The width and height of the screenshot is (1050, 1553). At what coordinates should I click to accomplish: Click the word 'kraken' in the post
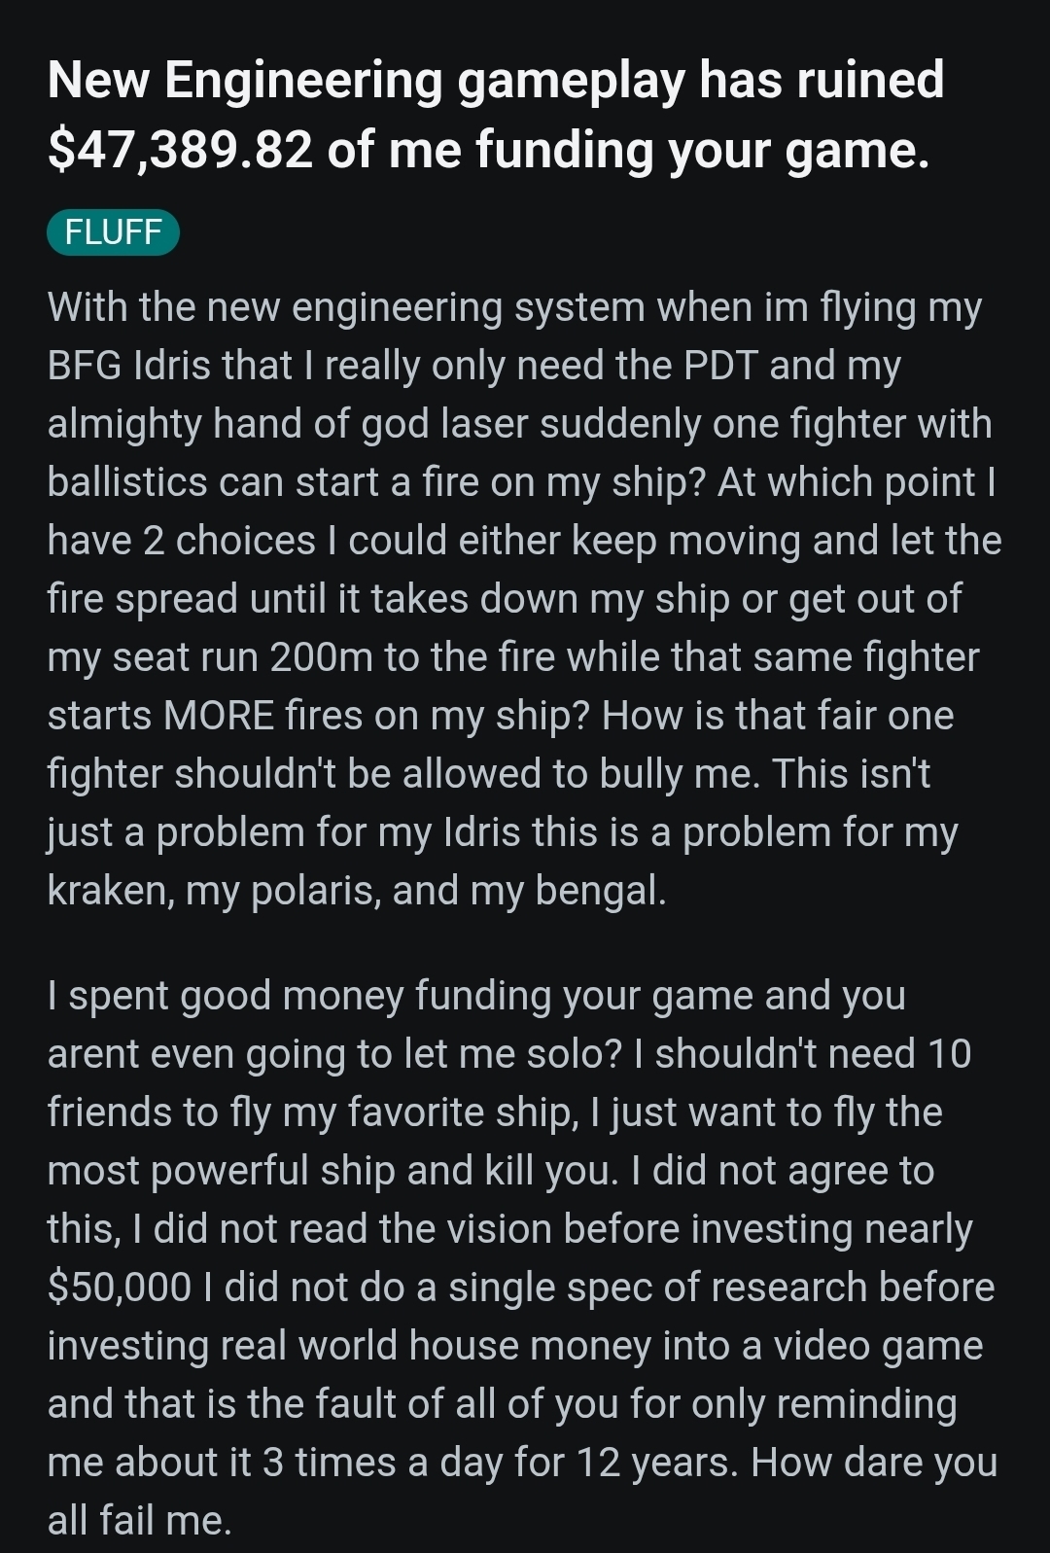point(108,891)
